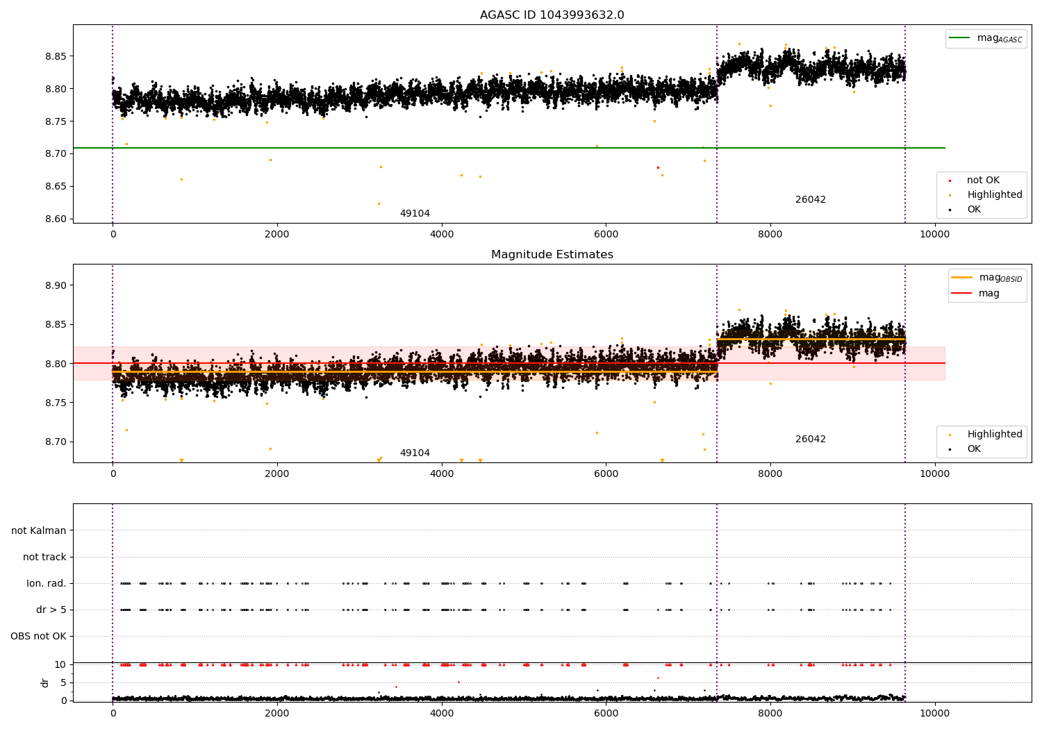Image resolution: width=1042 pixels, height=729 pixels.
Task: Click the 10 tick on the dr axis
Action: [60, 664]
